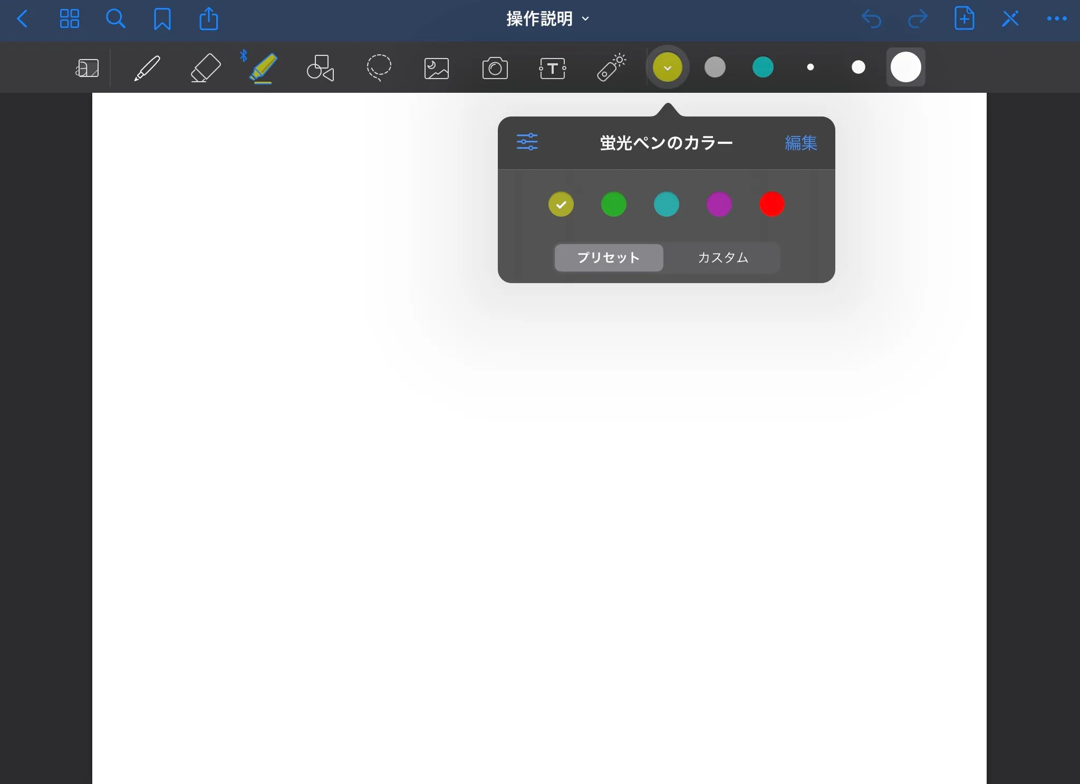Select the Shapes tool

click(x=320, y=67)
